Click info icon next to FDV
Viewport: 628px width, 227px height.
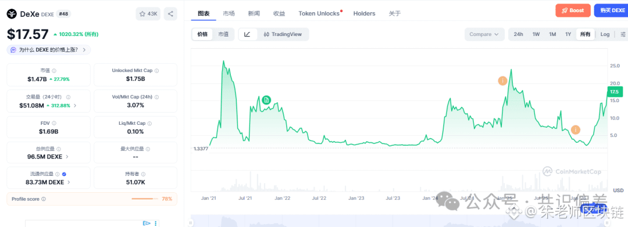click(x=54, y=124)
